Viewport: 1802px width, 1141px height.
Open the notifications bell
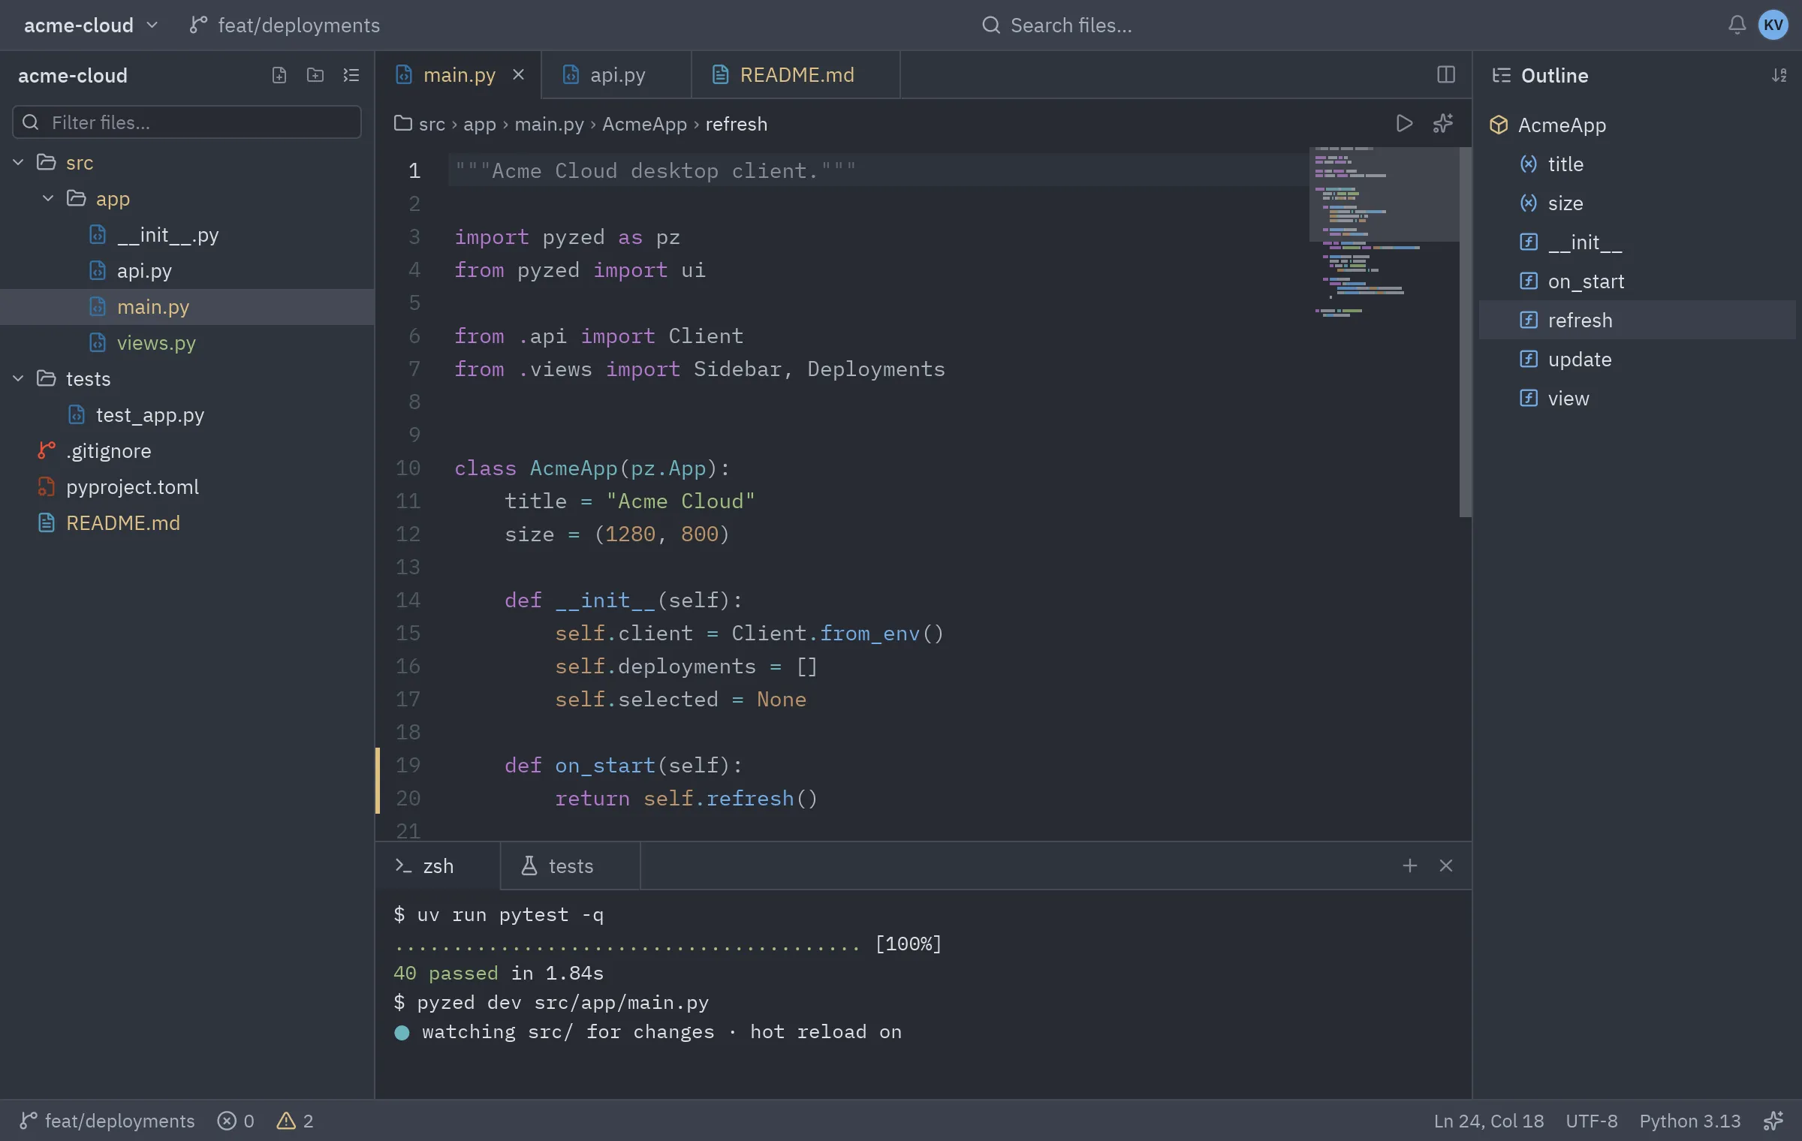(x=1737, y=25)
